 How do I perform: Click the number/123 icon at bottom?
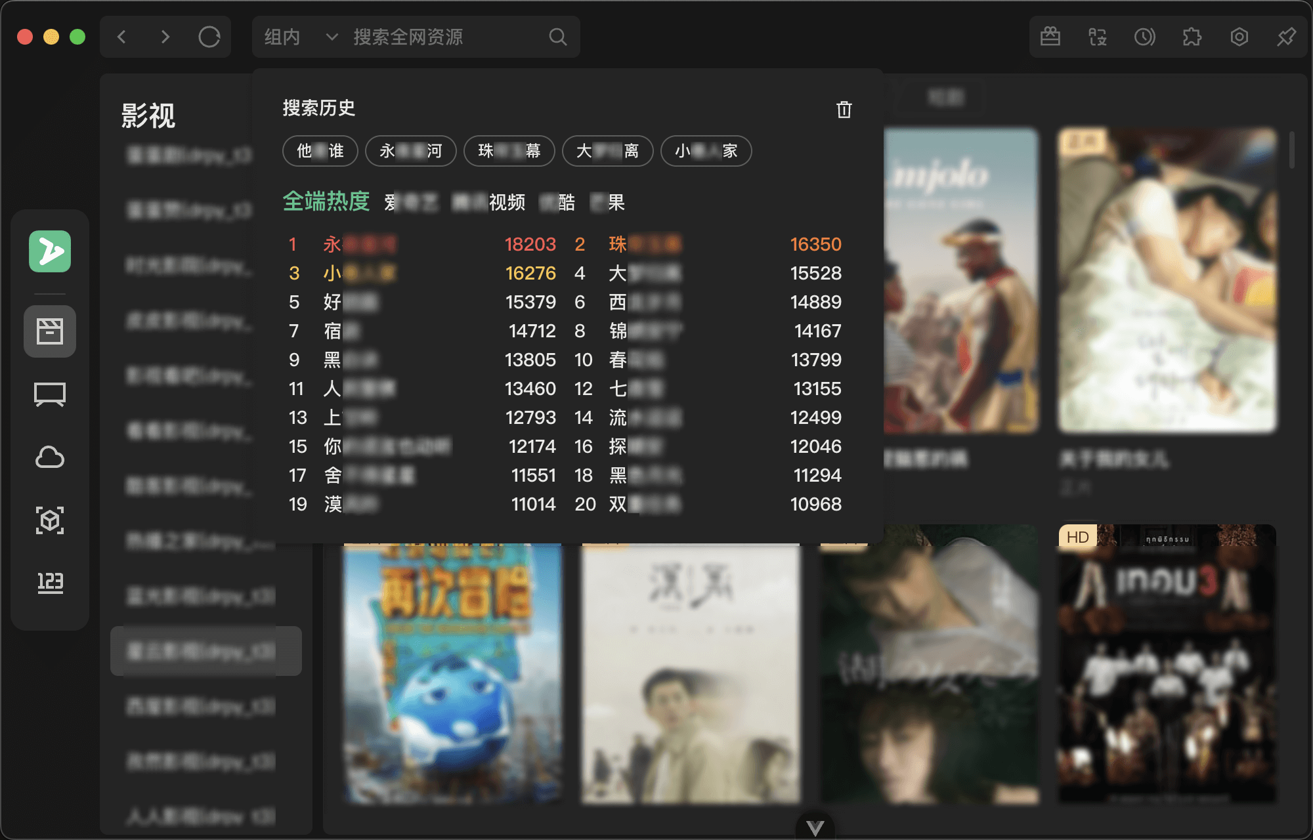(51, 581)
